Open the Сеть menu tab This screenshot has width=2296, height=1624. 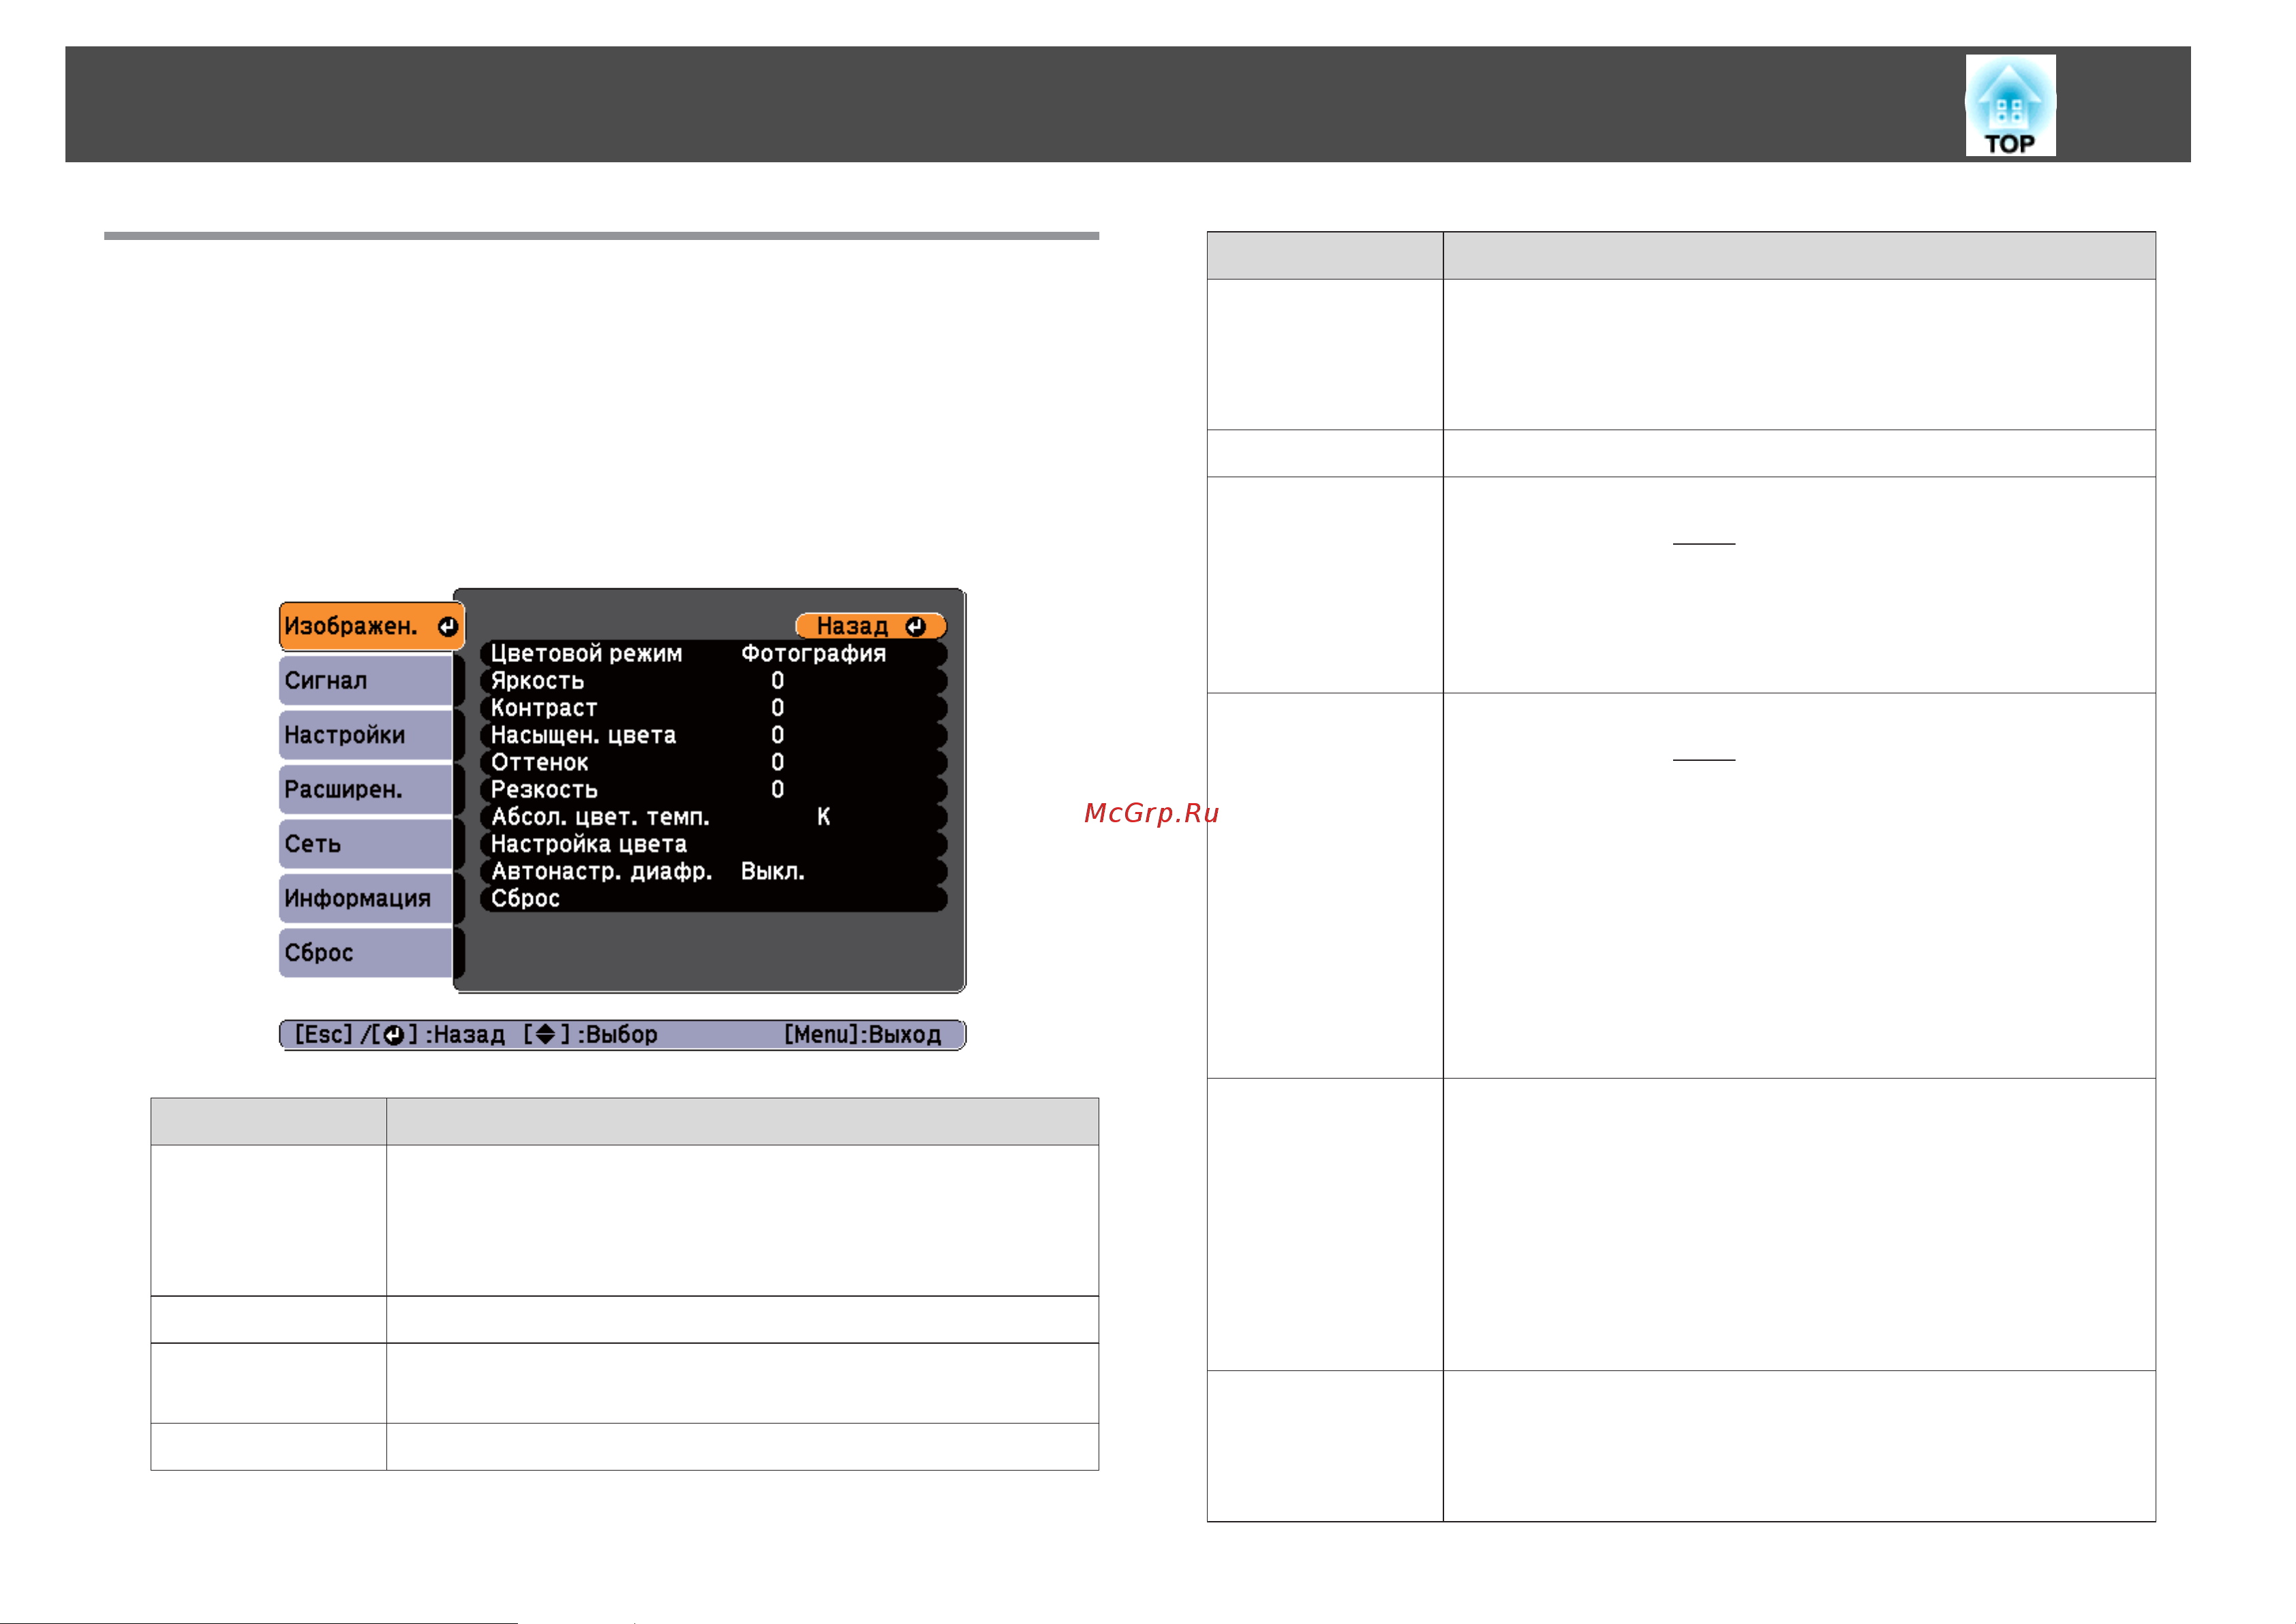coord(365,843)
